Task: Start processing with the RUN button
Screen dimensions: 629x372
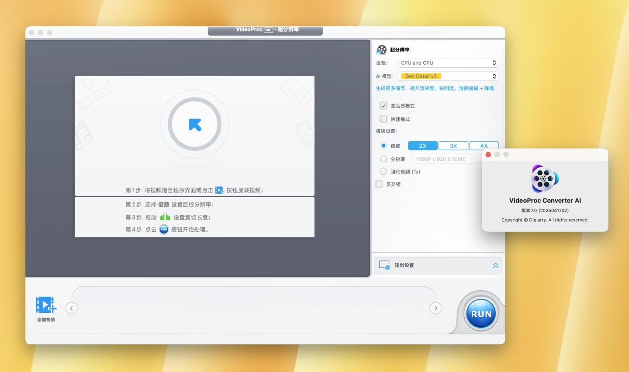Action: [481, 314]
